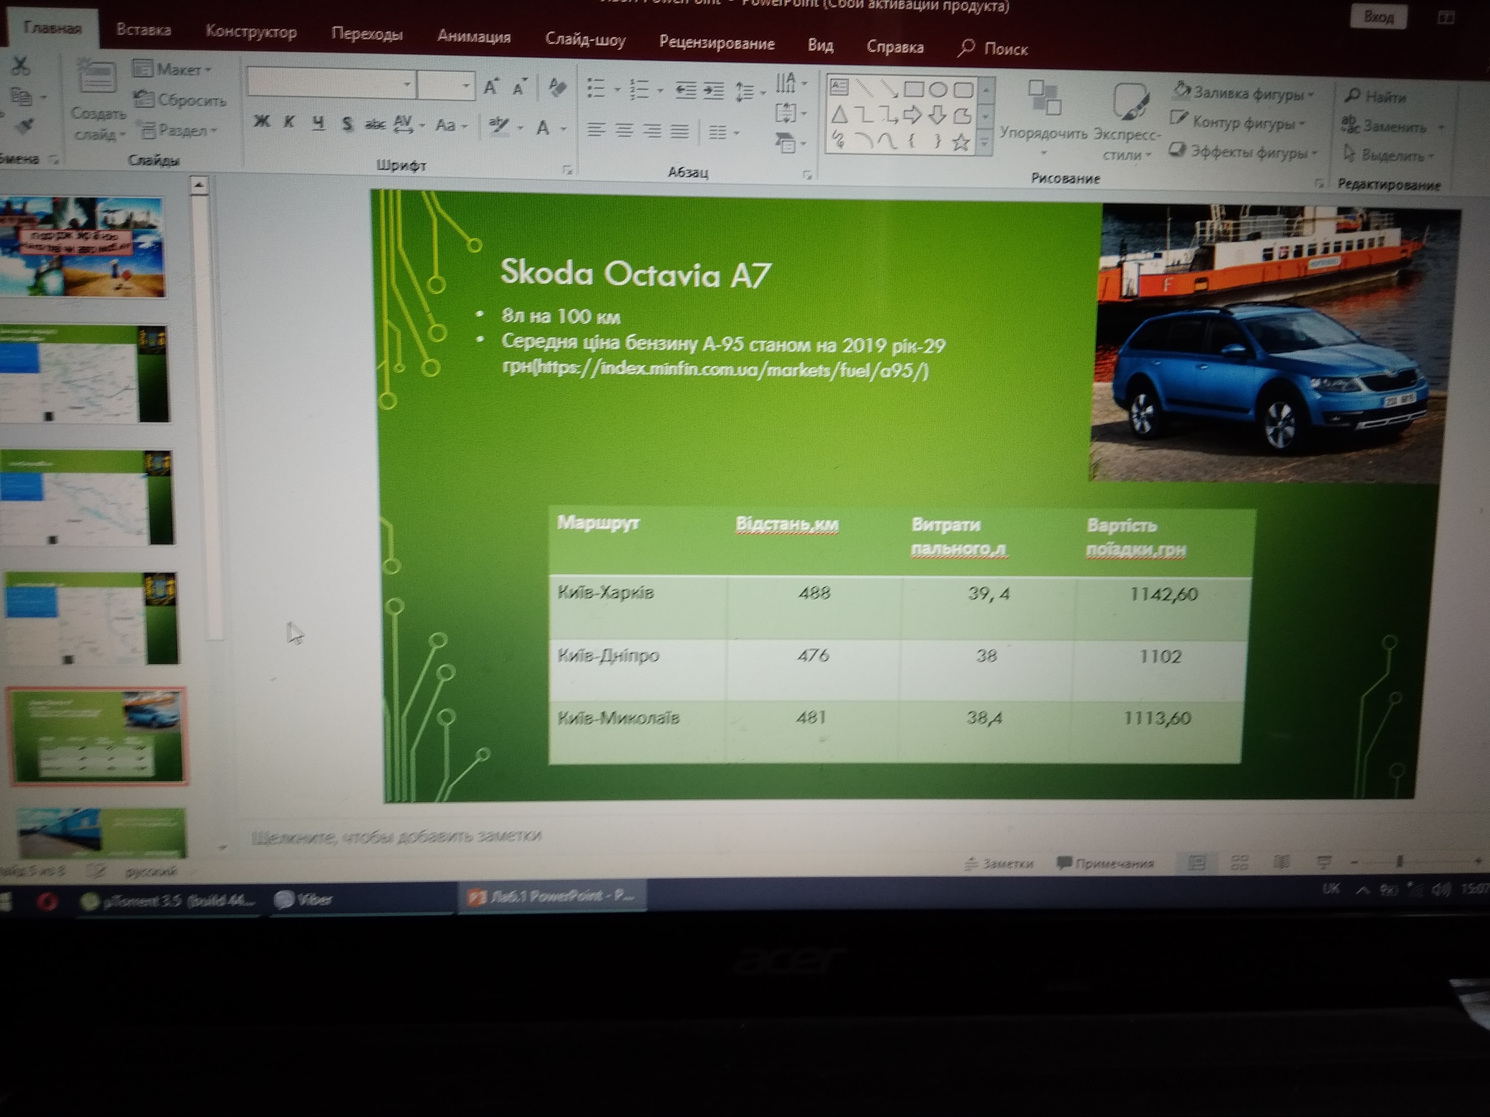Screen dimensions: 1490x1117
Task: Toggle text shadow (S) formatting
Action: (347, 123)
